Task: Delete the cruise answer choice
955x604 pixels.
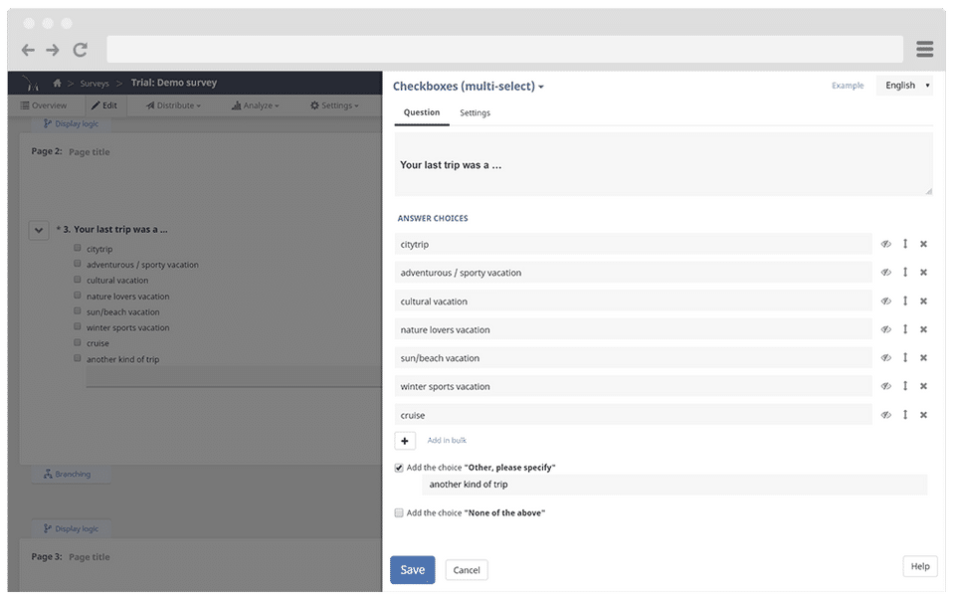Action: click(x=923, y=415)
